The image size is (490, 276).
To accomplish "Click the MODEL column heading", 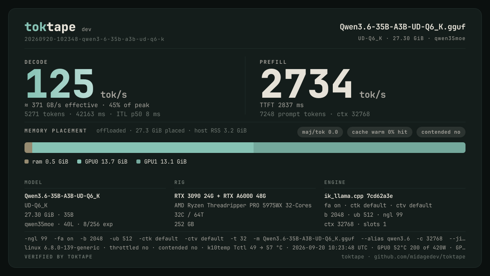I will coord(33,182).
